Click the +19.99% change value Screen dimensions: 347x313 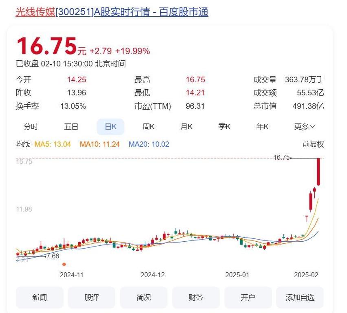133,51
